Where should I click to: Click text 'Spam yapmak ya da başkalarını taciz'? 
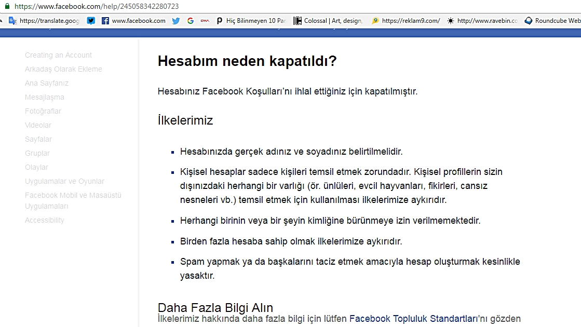tap(258, 262)
